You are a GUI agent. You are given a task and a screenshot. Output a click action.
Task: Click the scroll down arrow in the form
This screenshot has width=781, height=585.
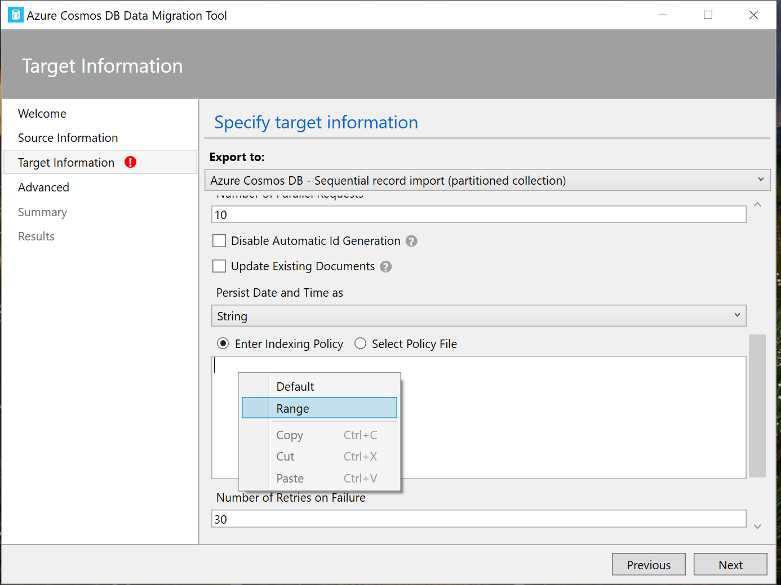tap(757, 526)
